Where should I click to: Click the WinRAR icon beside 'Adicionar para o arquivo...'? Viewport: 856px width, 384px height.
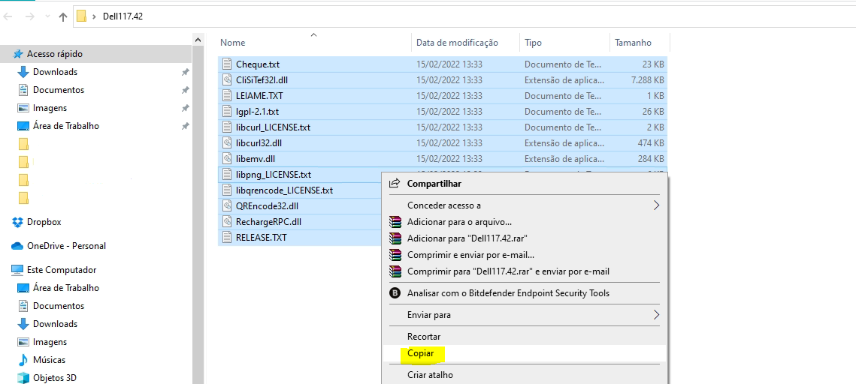click(x=395, y=222)
